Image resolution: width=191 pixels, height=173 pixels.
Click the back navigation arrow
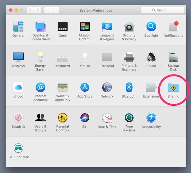(30, 10)
